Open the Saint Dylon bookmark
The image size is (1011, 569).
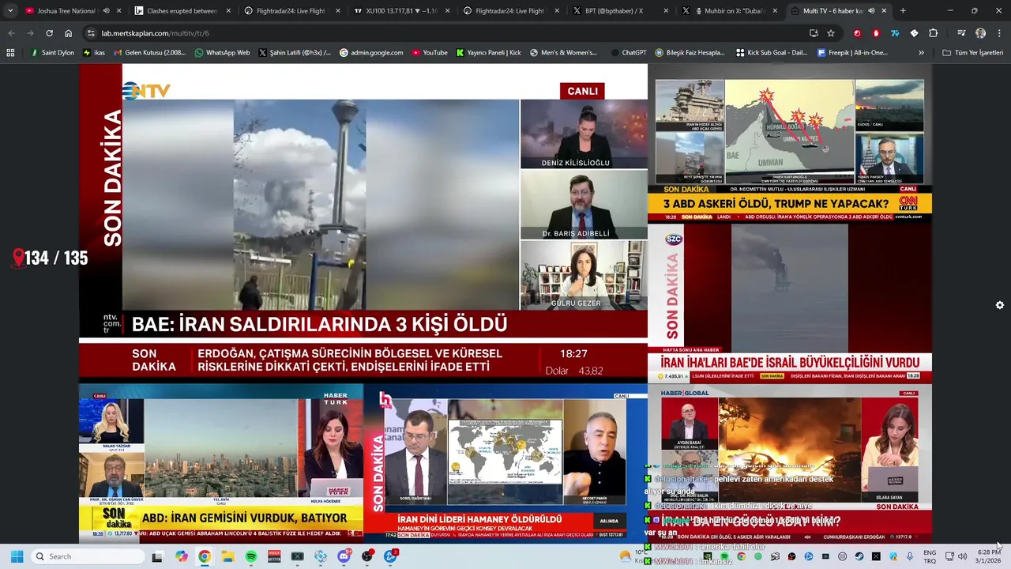(52, 53)
